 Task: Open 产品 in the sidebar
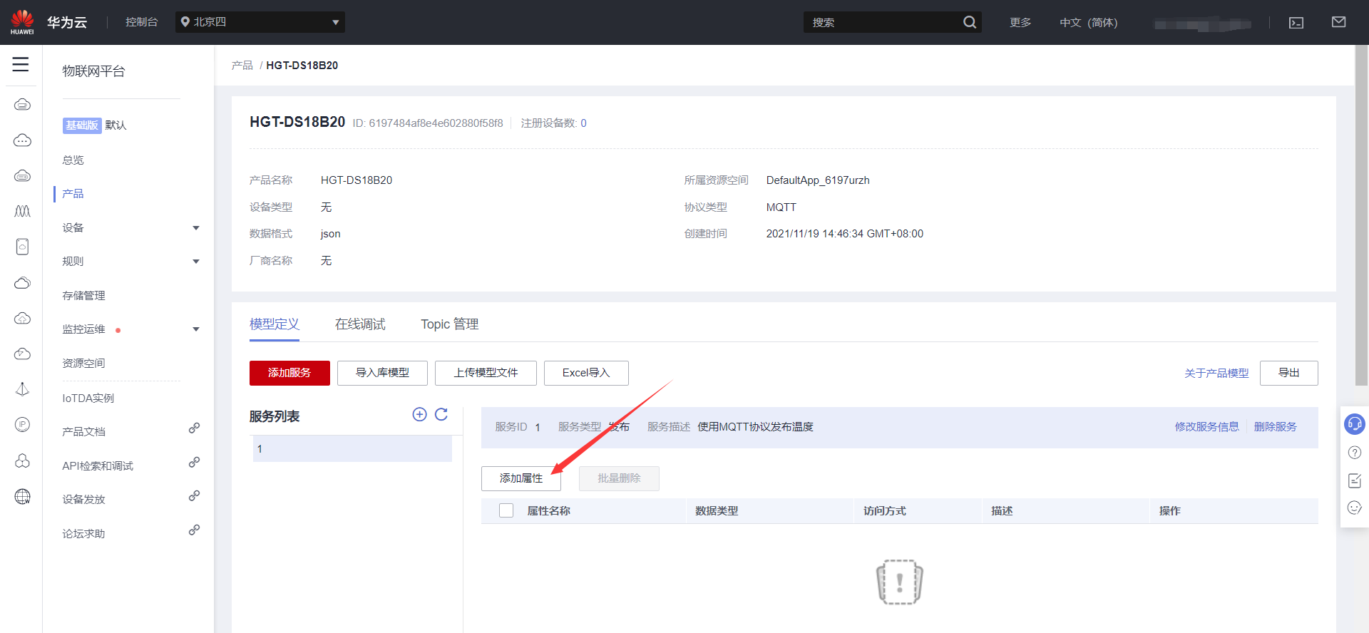[x=73, y=194]
